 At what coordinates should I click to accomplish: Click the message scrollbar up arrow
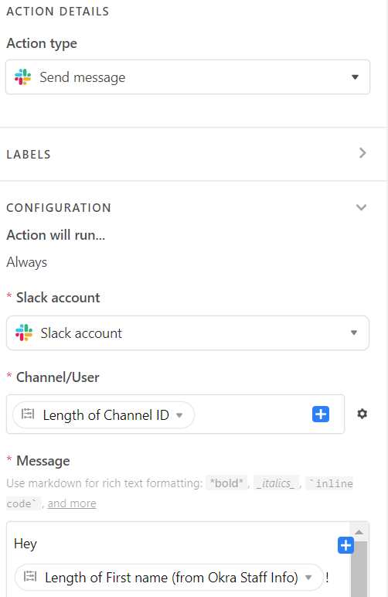(359, 532)
